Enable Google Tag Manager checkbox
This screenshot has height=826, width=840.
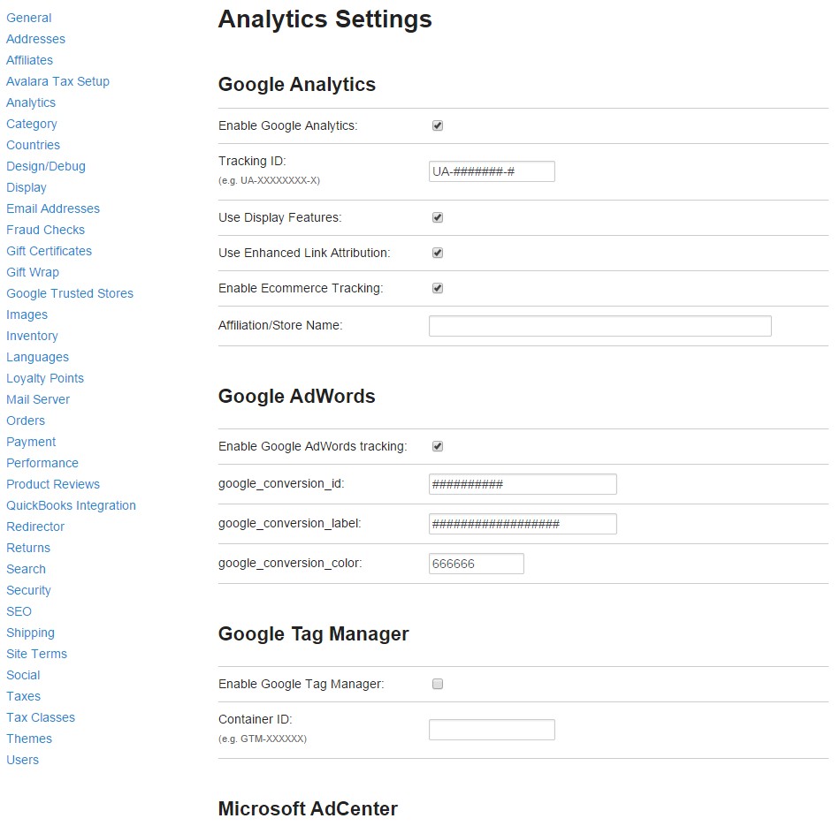click(437, 684)
